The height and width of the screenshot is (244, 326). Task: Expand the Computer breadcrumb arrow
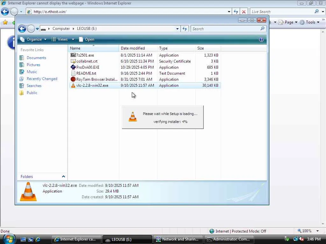pyautogui.click(x=74, y=29)
